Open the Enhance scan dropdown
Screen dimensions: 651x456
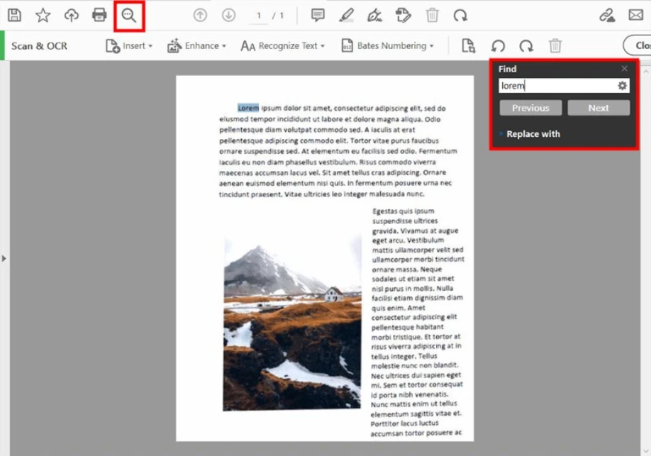(199, 45)
